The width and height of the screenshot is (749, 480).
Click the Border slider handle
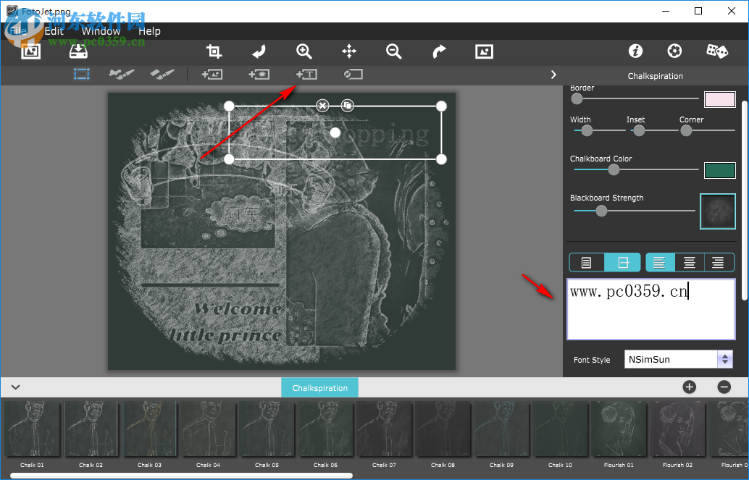pos(577,98)
